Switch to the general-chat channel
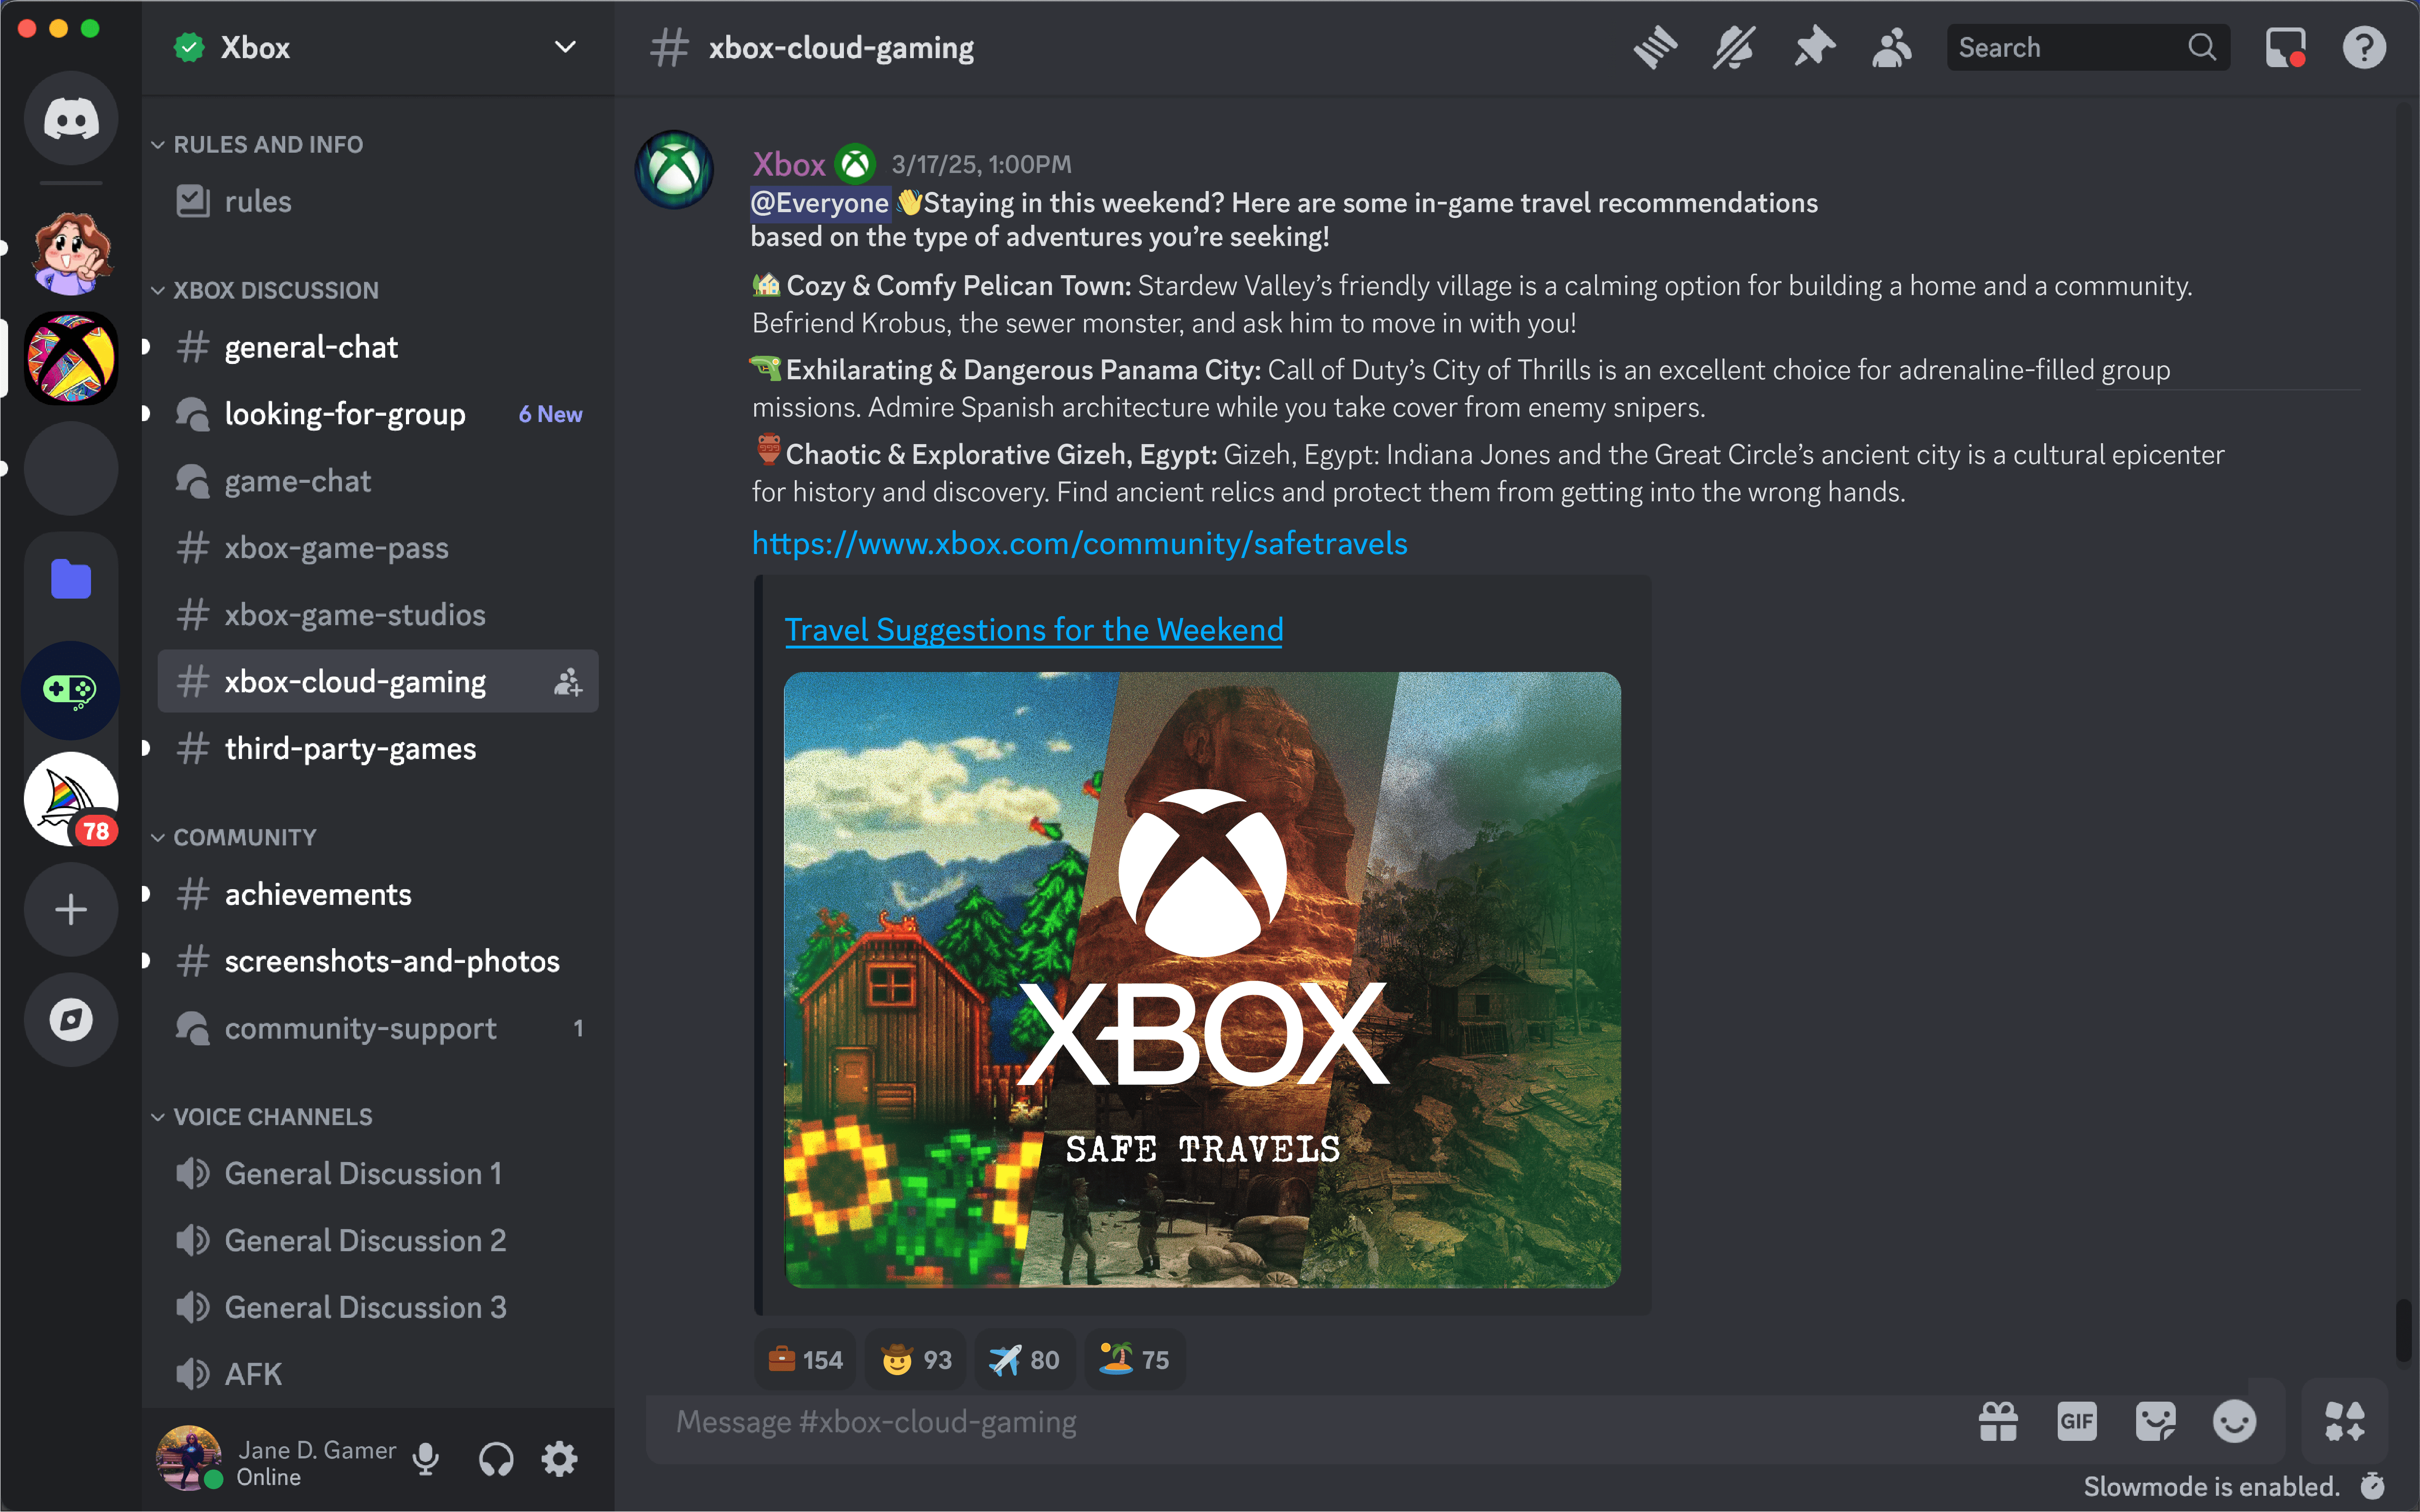 311,347
